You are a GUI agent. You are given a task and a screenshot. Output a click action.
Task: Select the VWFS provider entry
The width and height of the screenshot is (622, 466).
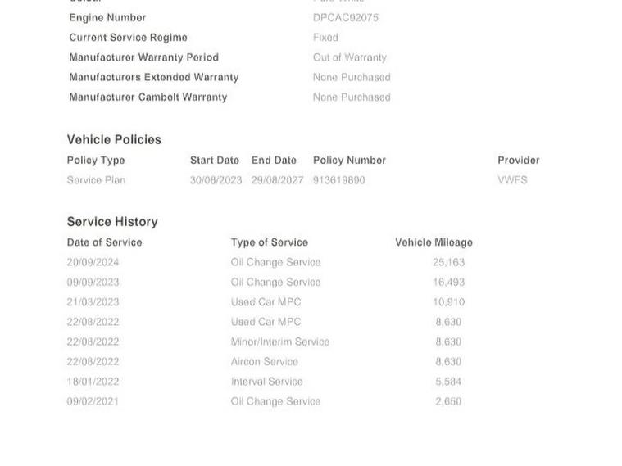click(x=512, y=180)
